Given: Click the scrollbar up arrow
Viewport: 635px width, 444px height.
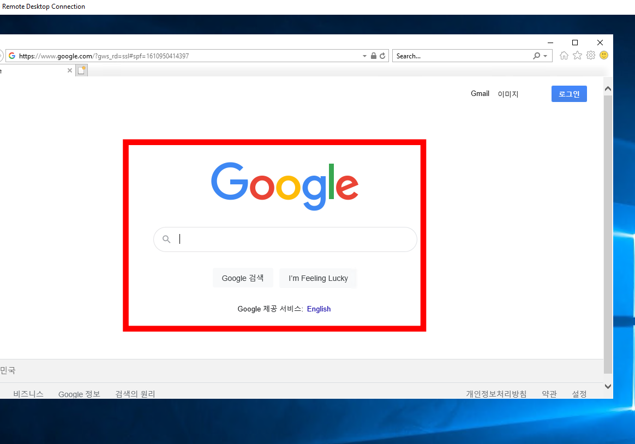Looking at the screenshot, I should (608, 89).
